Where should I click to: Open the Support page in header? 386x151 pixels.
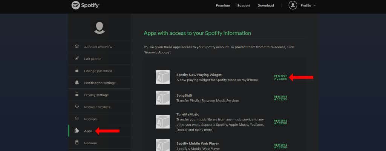click(x=244, y=6)
